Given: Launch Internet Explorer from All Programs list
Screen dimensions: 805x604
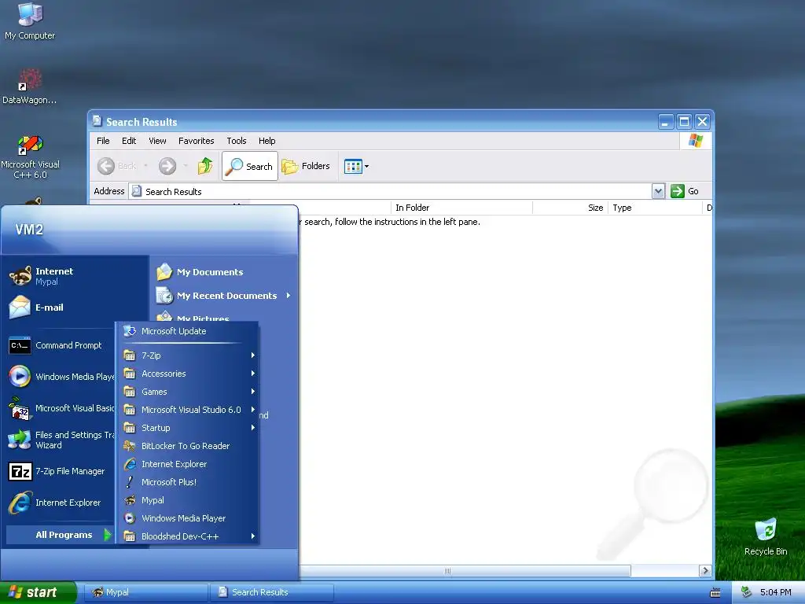Looking at the screenshot, I should tap(189, 464).
